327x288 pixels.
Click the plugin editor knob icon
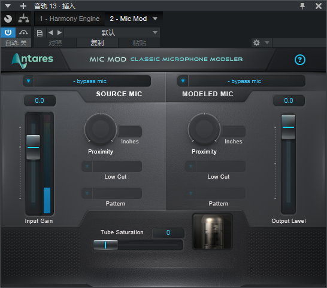[8, 19]
